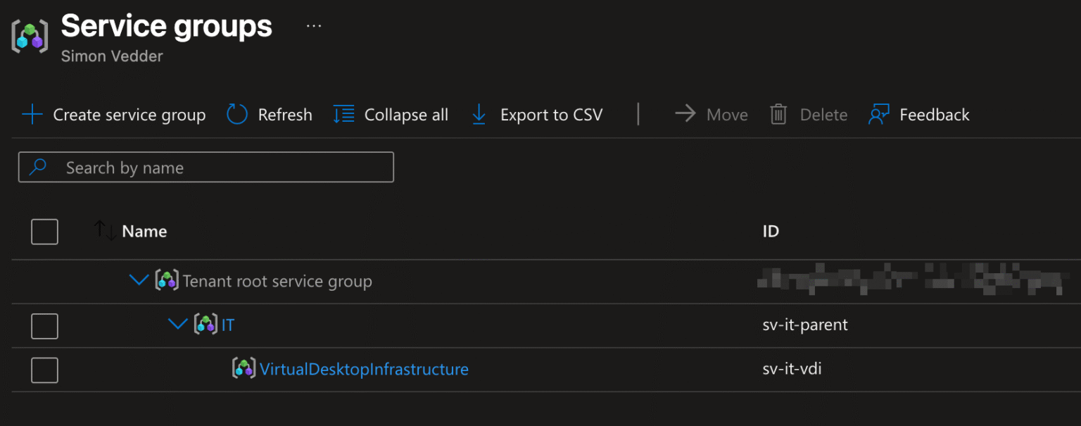Open Feedback using its smiley person icon

point(879,114)
